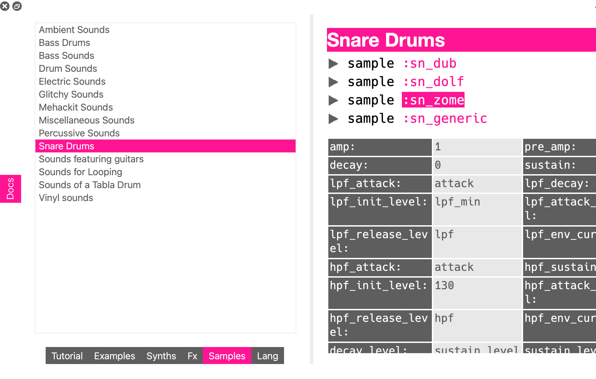Viewport: 596px width, 379px height.
Task: Select Bass Drums category
Action: (x=166, y=43)
